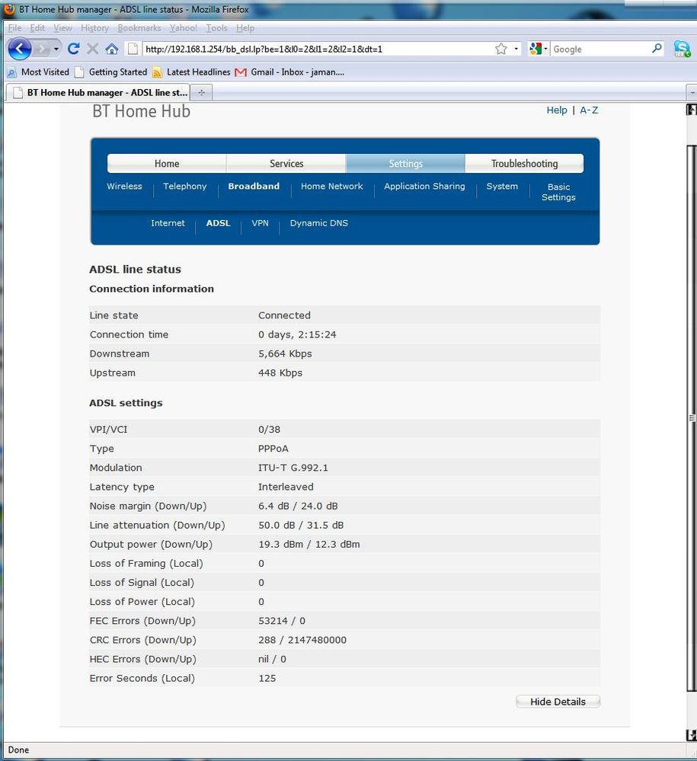
Task: Go to the browser home icon
Action: [x=112, y=49]
